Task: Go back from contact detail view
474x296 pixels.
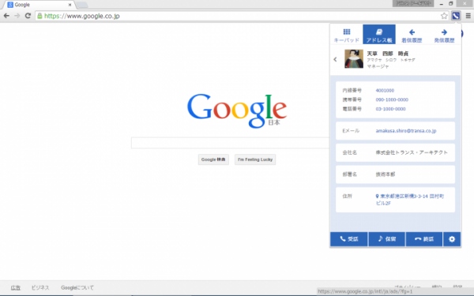Action: 335,59
